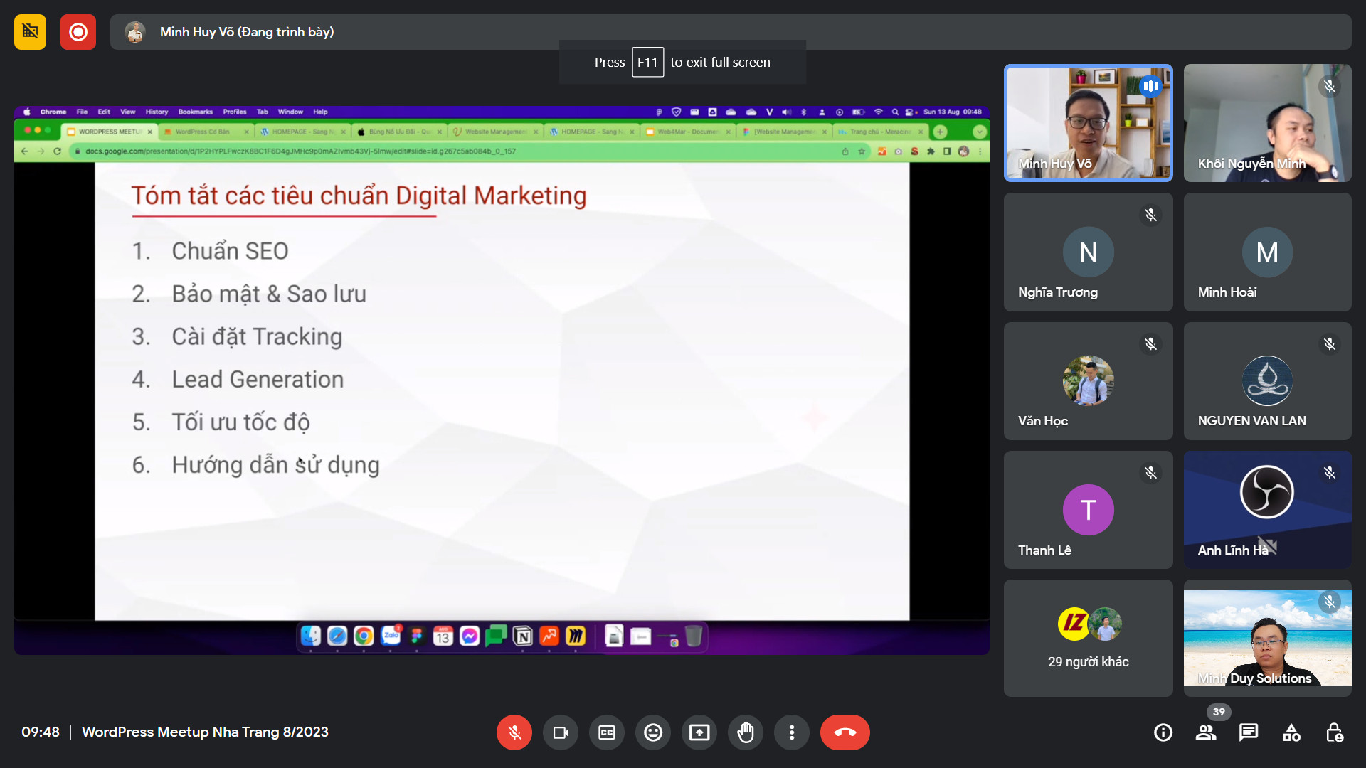1366x768 pixels.
Task: Click the Khôi Nguyễn Minh video tile
Action: 1267,123
